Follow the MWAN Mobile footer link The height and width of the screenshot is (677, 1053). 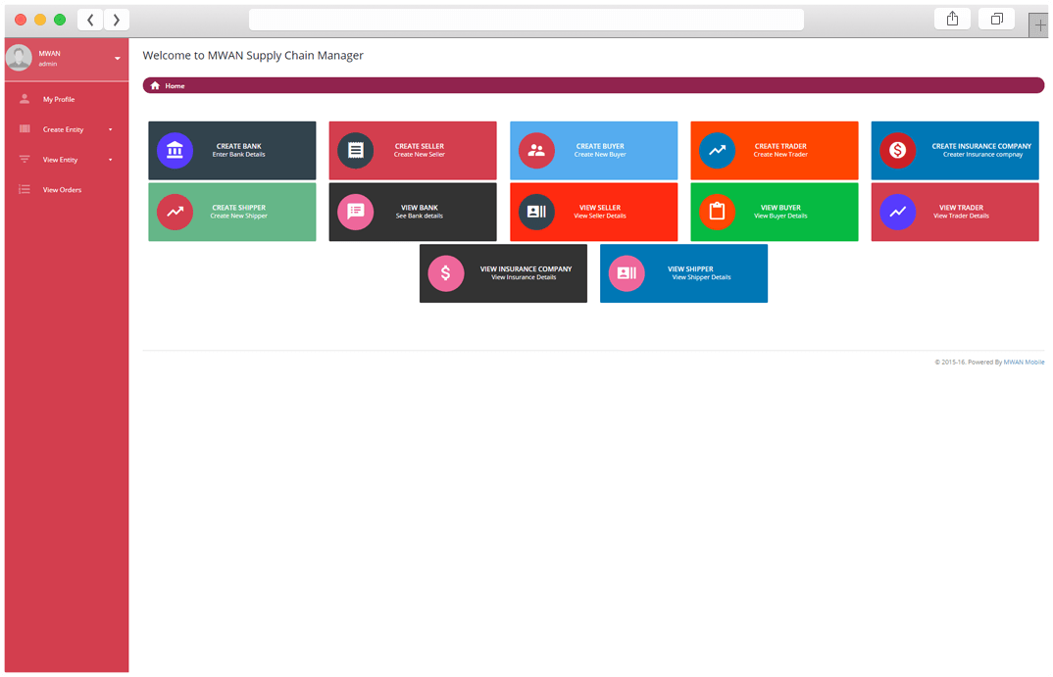click(x=1024, y=363)
